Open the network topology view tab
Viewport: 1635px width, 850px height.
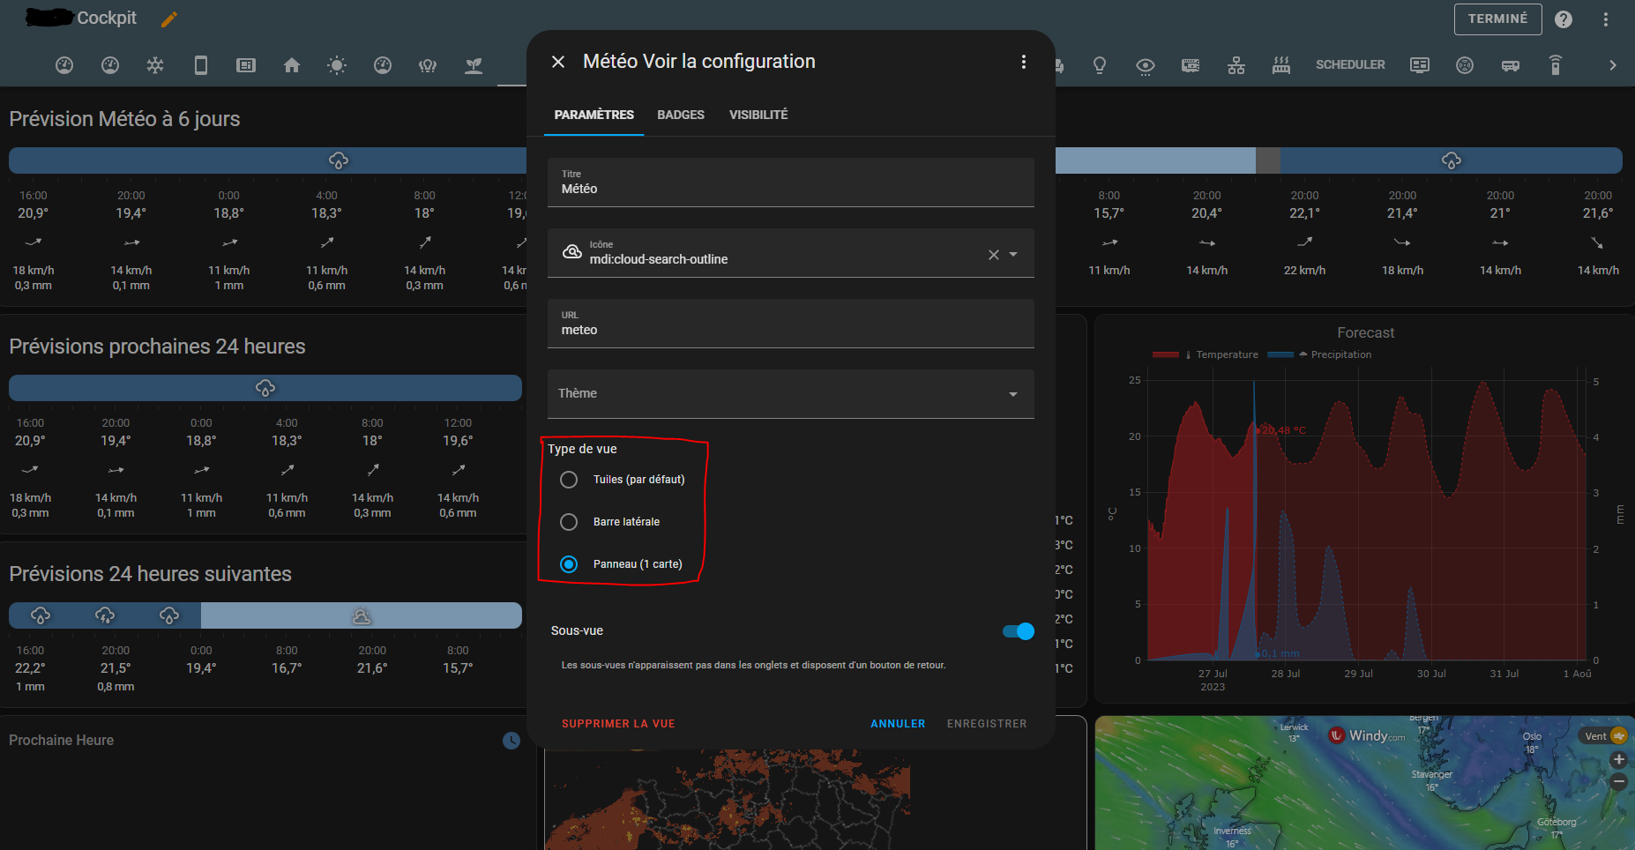point(1236,65)
